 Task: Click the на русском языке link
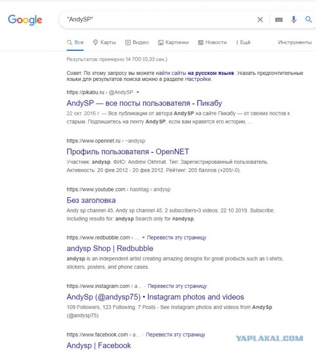coord(210,73)
